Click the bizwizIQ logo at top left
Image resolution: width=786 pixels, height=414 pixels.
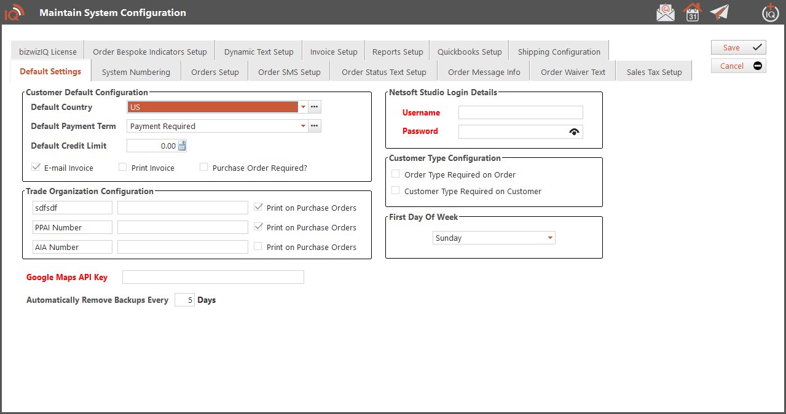(14, 12)
